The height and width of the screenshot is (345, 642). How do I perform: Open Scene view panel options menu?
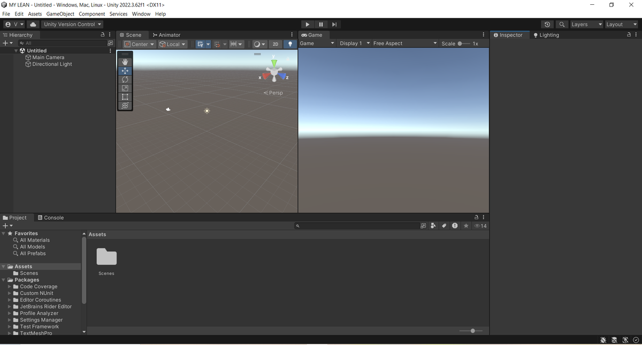point(292,35)
